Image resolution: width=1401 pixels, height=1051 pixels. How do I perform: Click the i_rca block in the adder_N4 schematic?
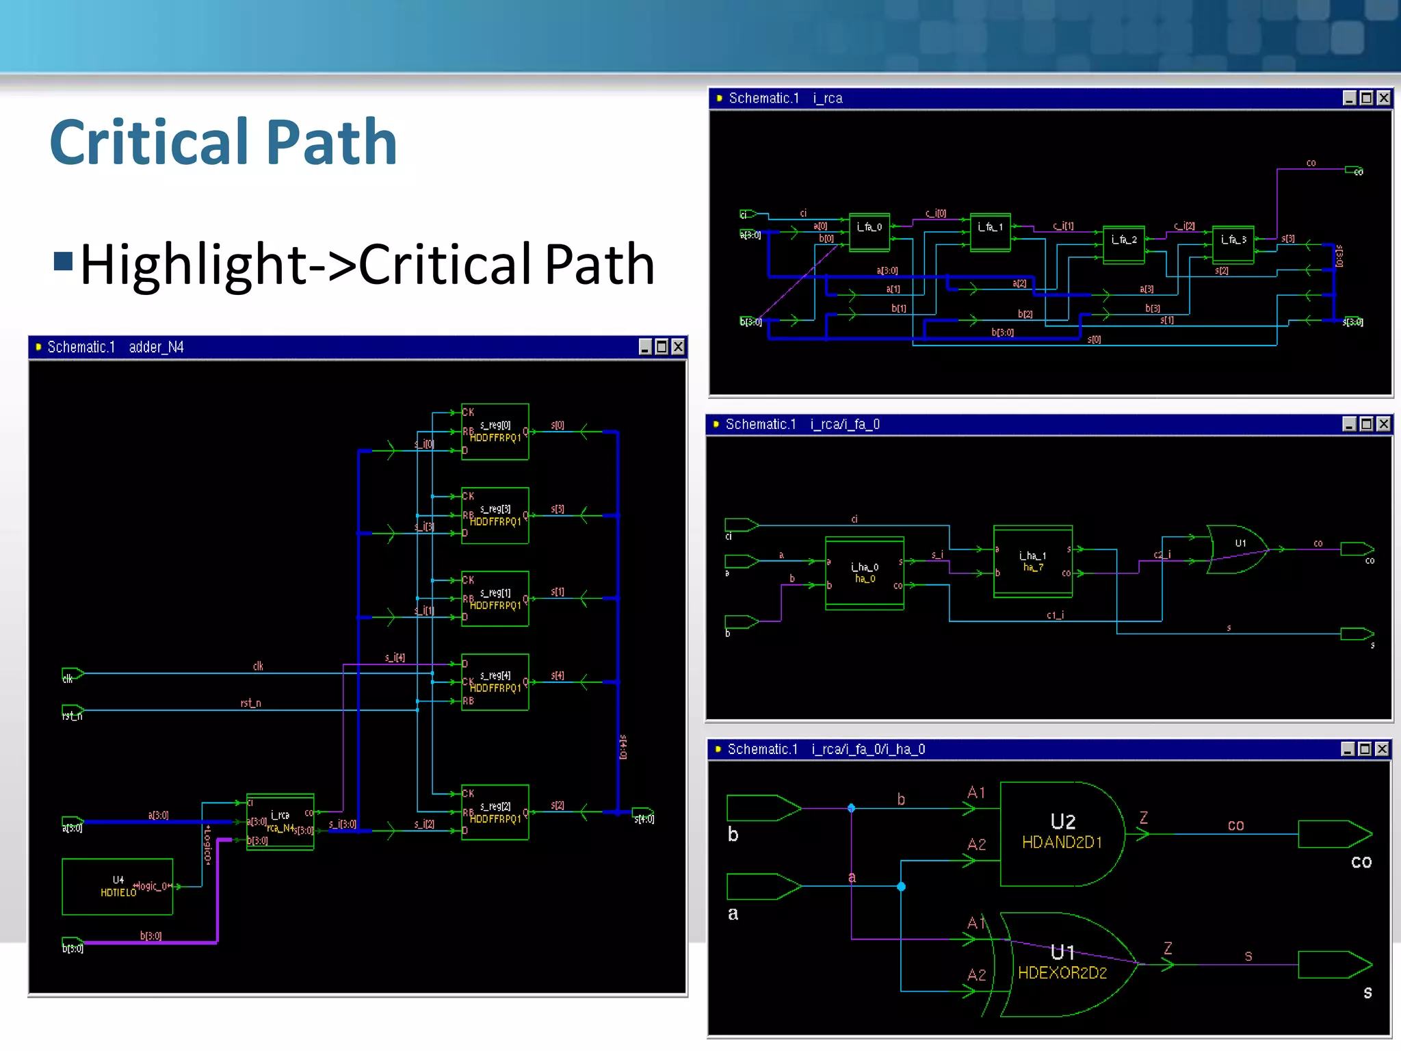[280, 821]
